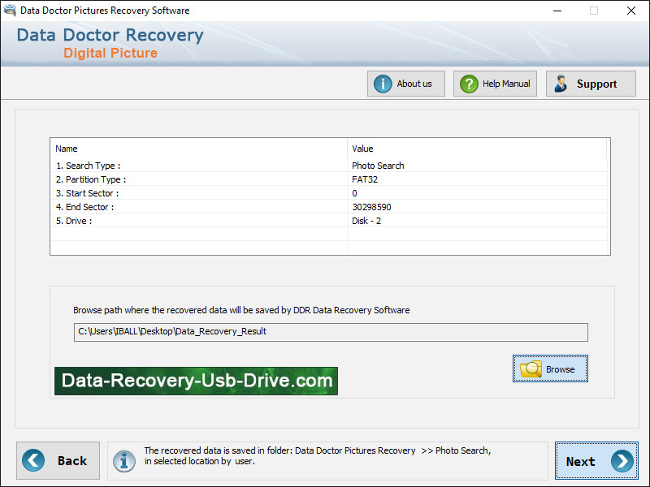Select the blue back arrow icon
The width and height of the screenshot is (650, 487).
click(32, 460)
